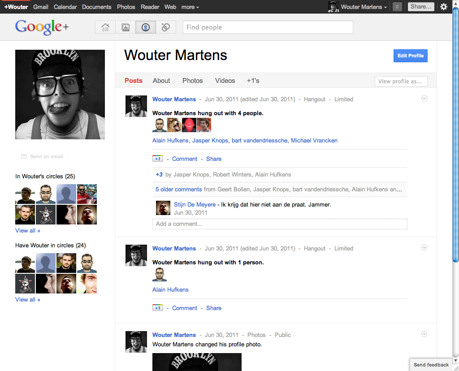Screen dimensions: 459x371
Task: Click View all under Have Wouter in circles
Action: click(x=28, y=300)
